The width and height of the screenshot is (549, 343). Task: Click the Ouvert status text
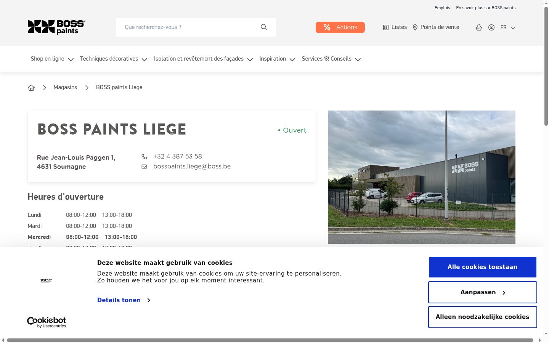[292, 130]
